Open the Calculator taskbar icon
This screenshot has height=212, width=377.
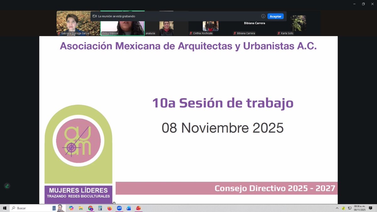[x=100, y=208]
